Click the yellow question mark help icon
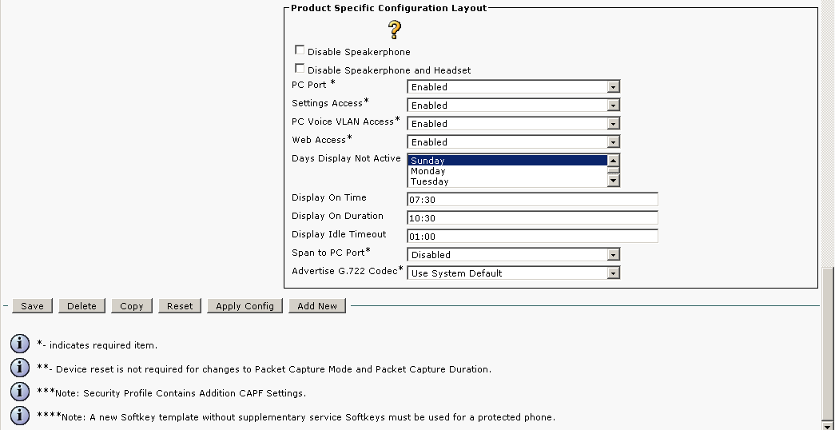 (395, 30)
